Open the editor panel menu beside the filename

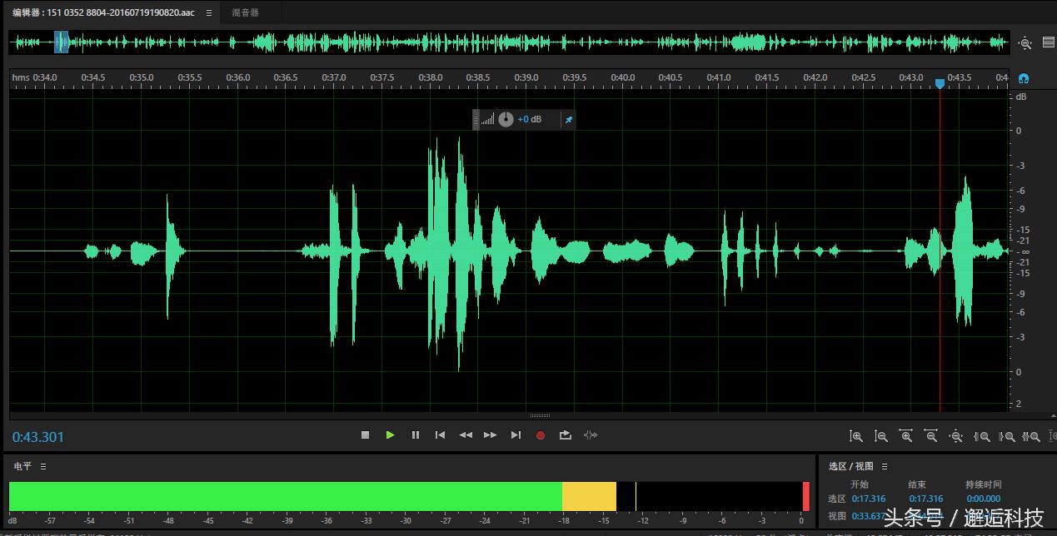[x=209, y=12]
